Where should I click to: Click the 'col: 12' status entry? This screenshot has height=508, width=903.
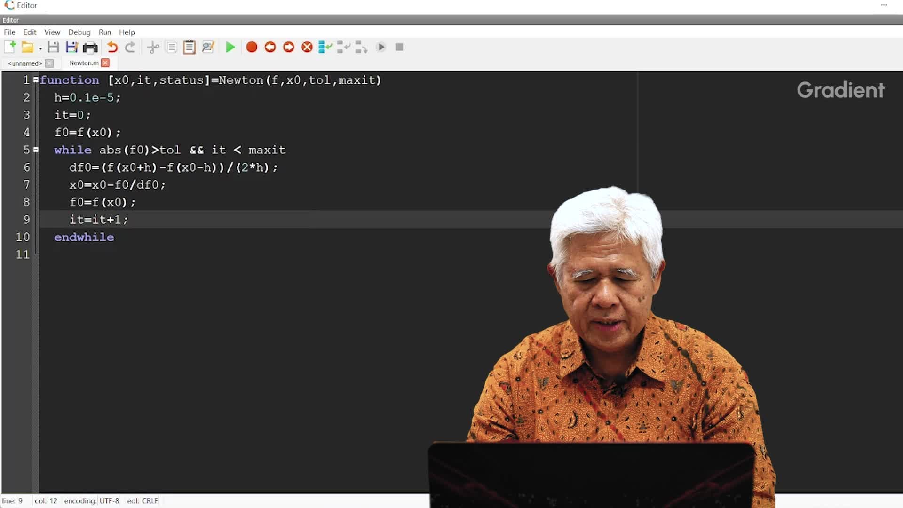click(x=46, y=501)
